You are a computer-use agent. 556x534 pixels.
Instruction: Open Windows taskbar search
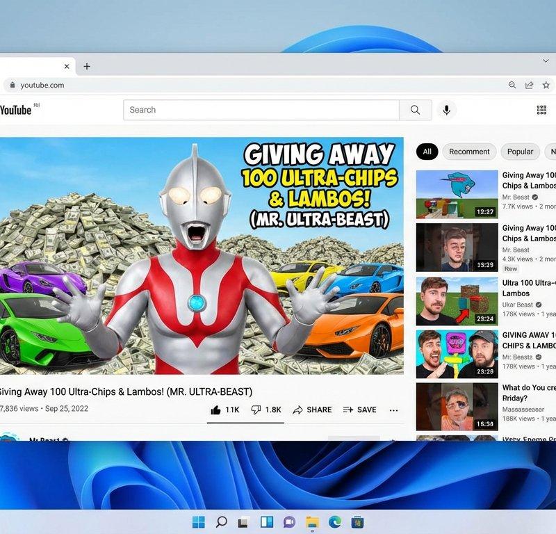tap(221, 522)
